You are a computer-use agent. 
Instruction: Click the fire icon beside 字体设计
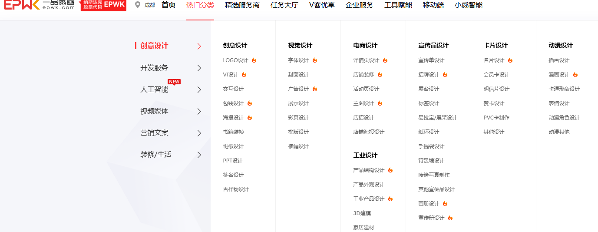pos(314,60)
